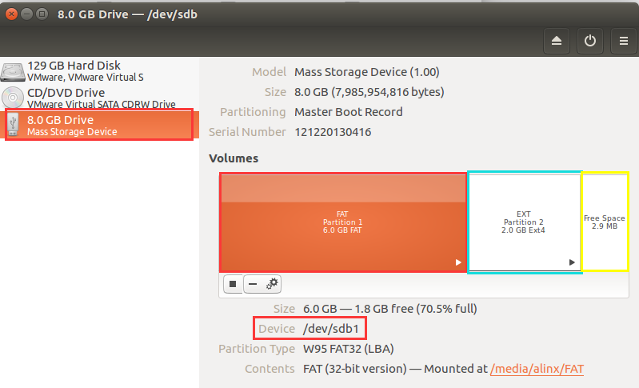Select the CD/DVD Drive entry
Screen dimensions: 639x388
(x=99, y=98)
